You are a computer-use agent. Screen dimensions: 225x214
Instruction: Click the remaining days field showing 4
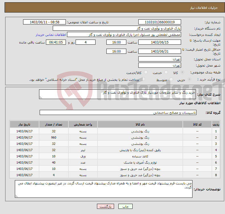coord(86,42)
